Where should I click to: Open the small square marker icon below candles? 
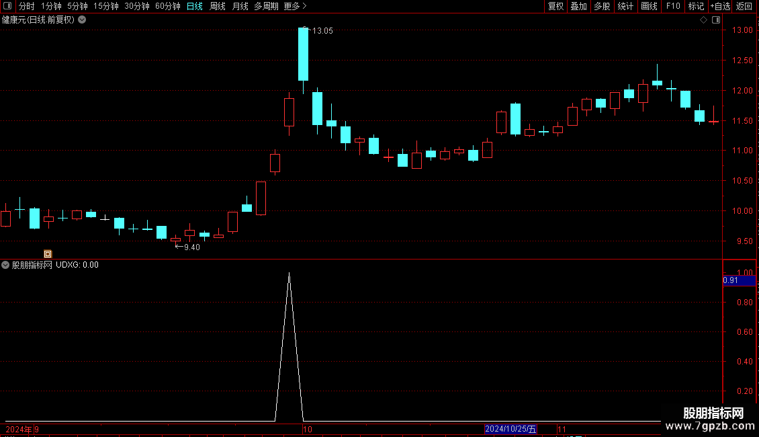(x=48, y=254)
